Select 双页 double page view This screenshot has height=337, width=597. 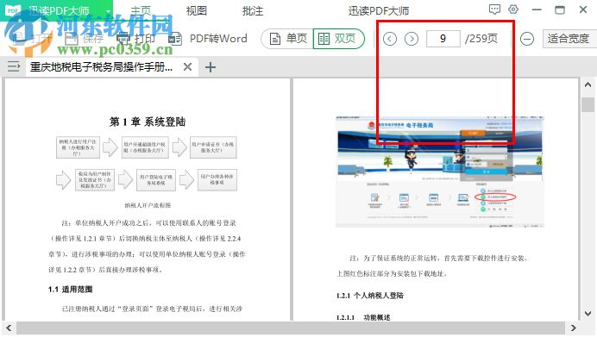point(338,39)
